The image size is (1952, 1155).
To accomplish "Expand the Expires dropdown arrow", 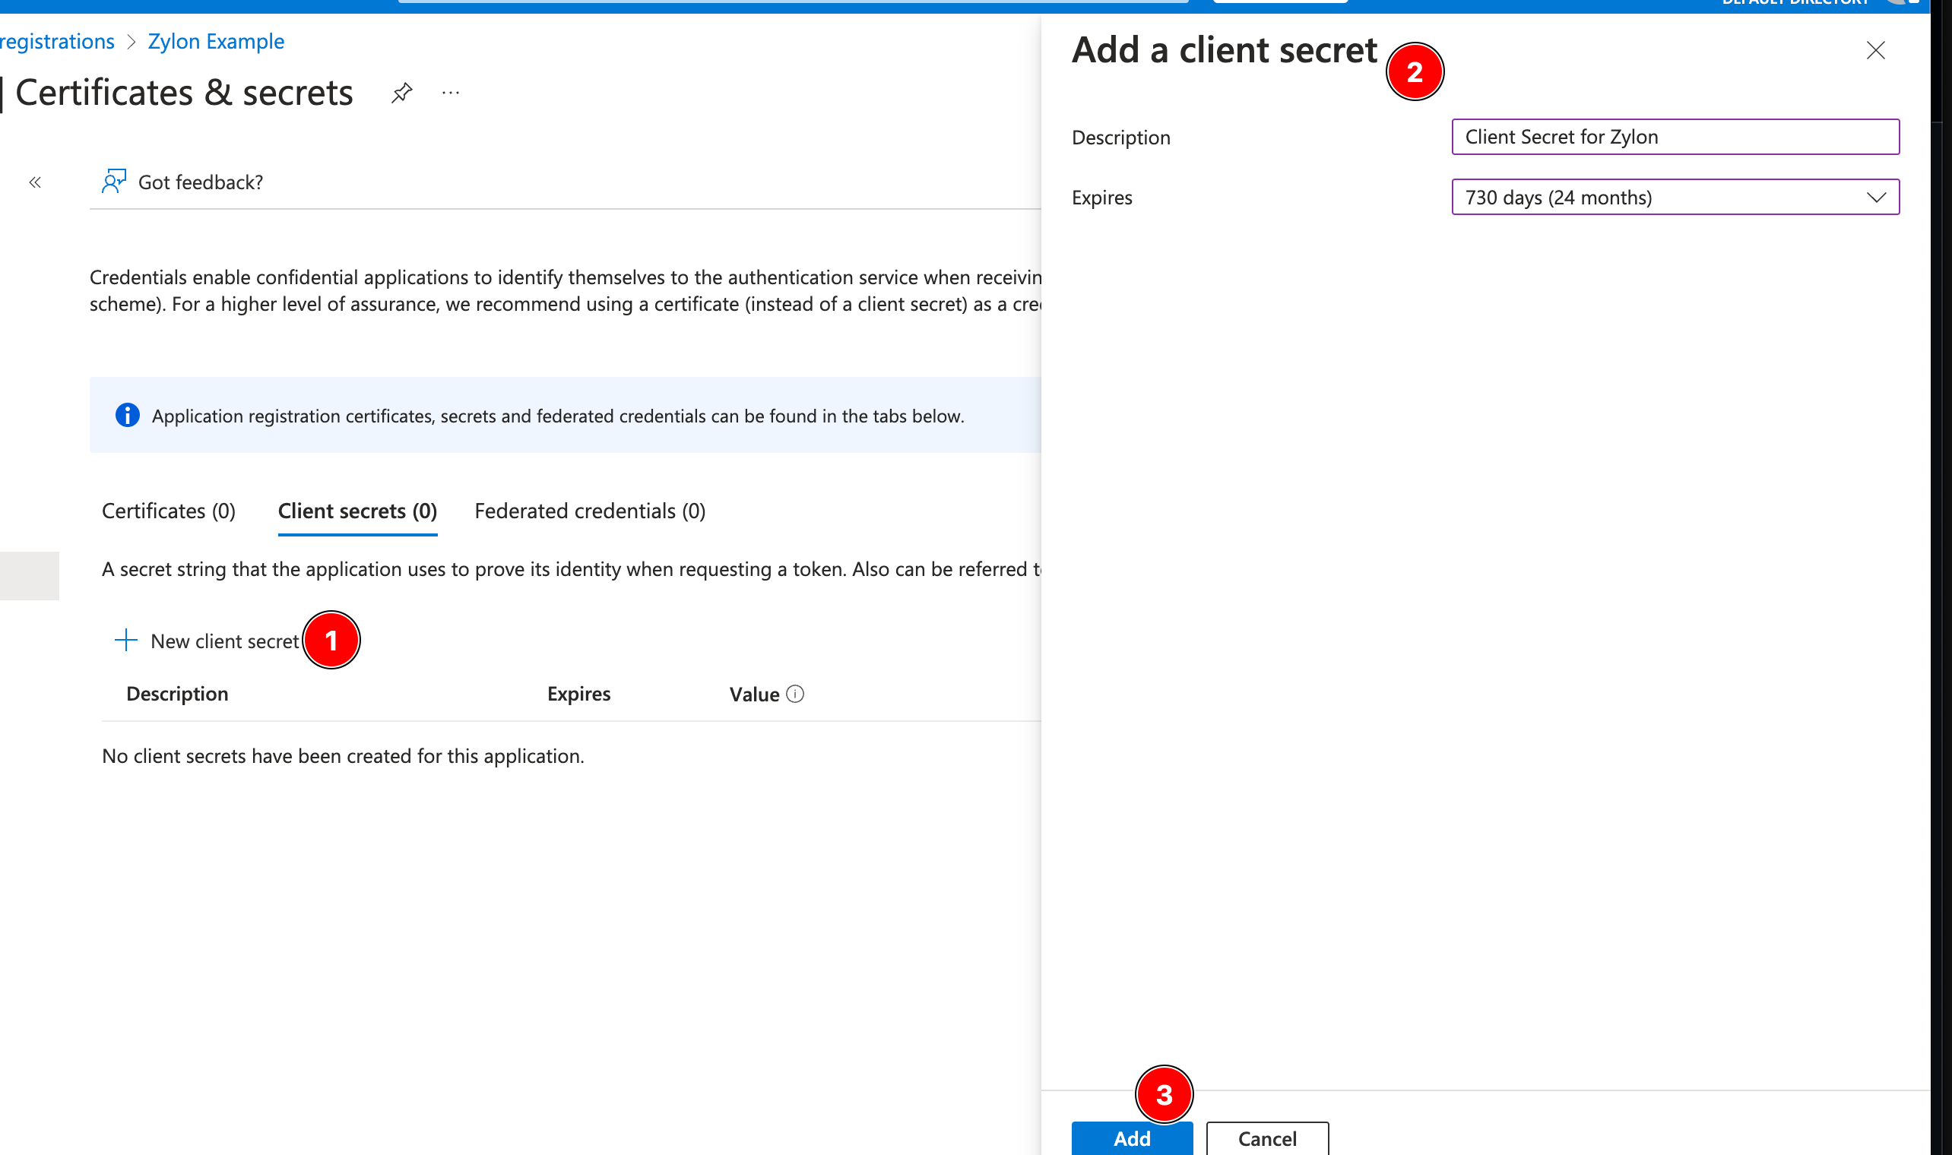I will [1876, 198].
